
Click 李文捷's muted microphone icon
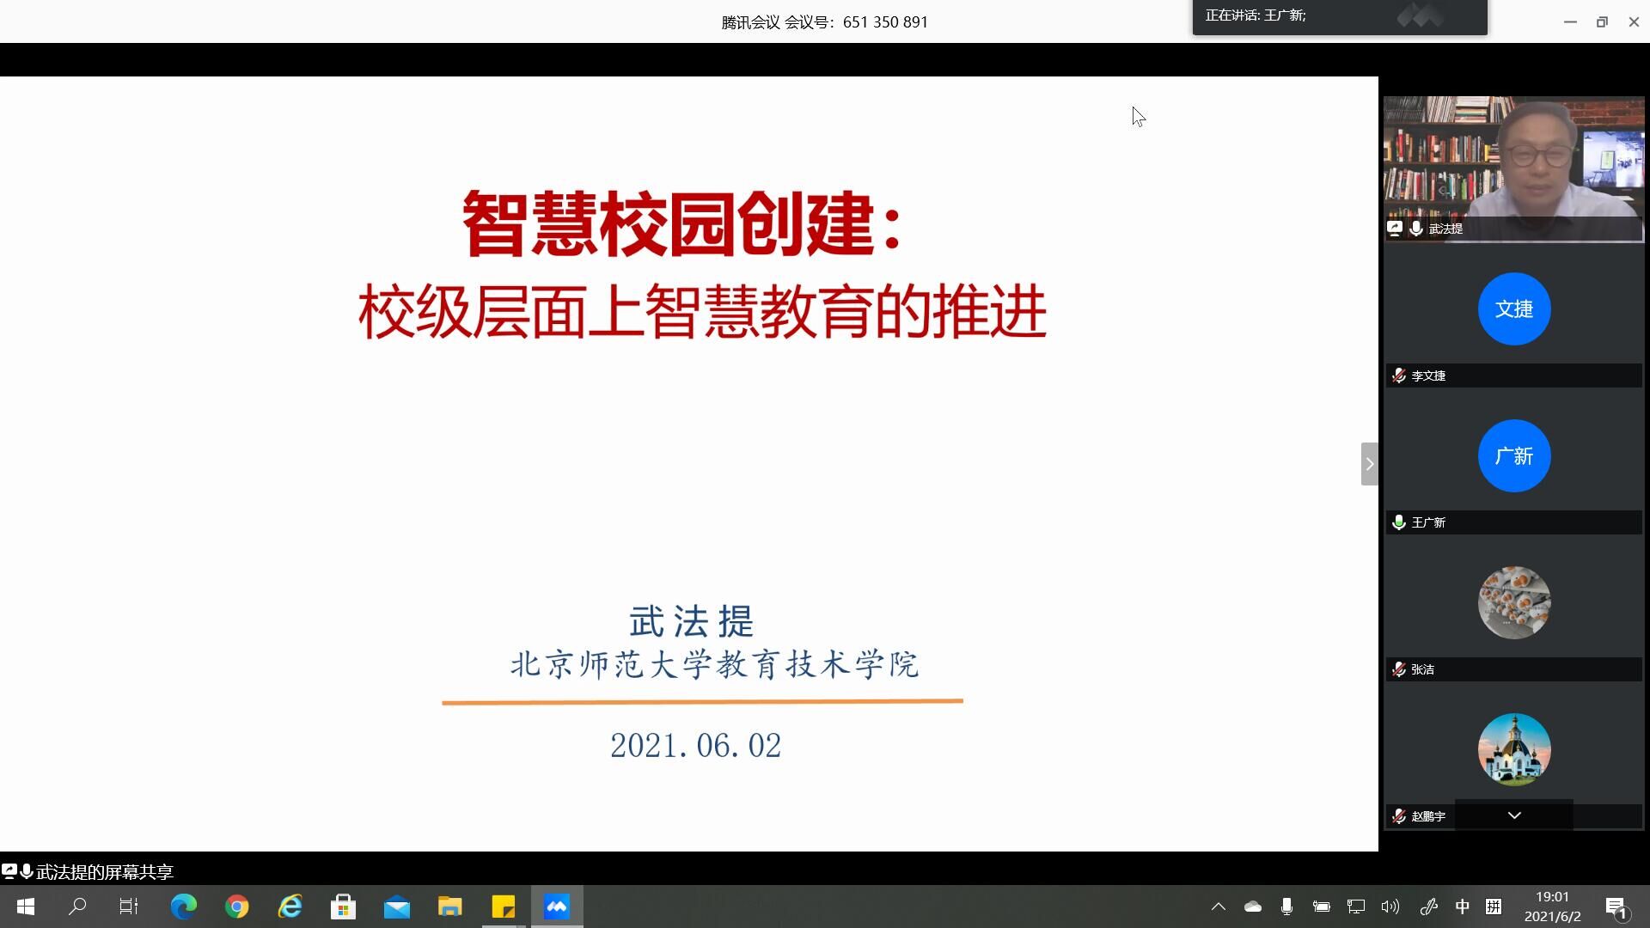coord(1399,375)
